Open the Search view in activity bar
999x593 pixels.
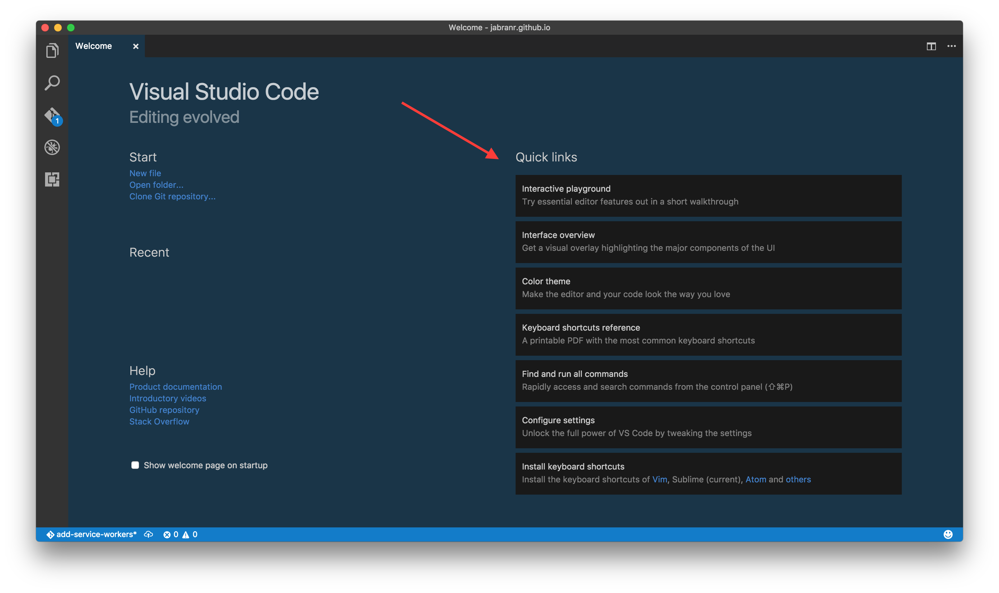click(x=52, y=83)
